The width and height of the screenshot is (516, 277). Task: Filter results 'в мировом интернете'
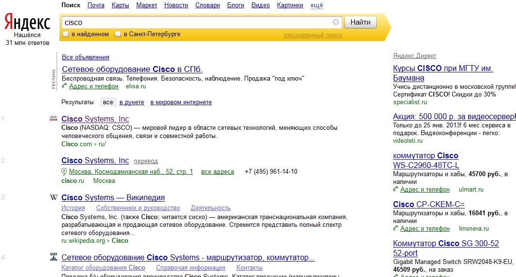coord(181,102)
